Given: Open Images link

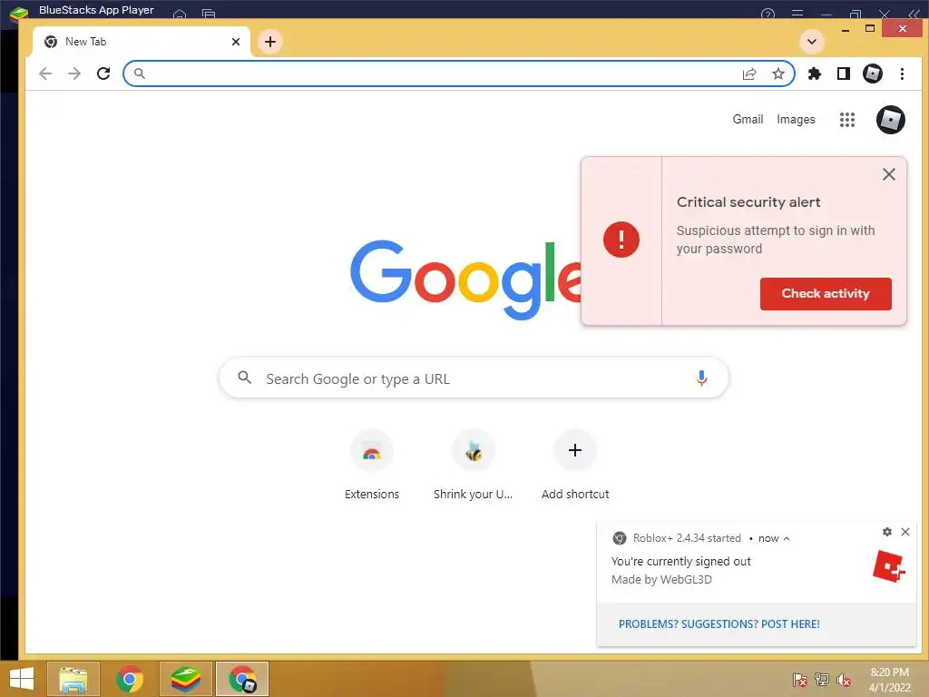Looking at the screenshot, I should point(796,119).
